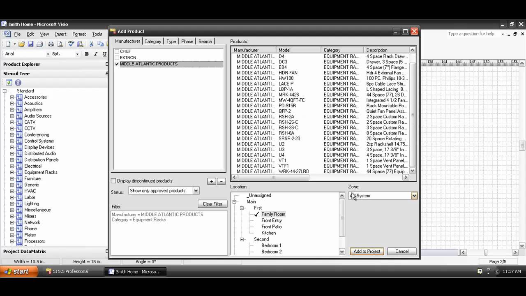Viewport: 526px width, 296px height.
Task: Click the Equipment Racks stencil icon
Action: [x=19, y=172]
